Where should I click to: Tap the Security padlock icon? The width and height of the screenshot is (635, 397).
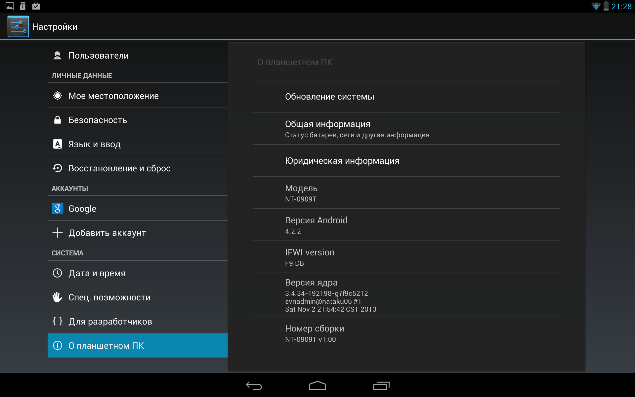[57, 120]
